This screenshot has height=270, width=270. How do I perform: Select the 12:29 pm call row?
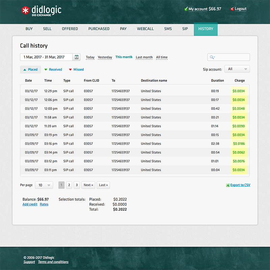coord(135,91)
